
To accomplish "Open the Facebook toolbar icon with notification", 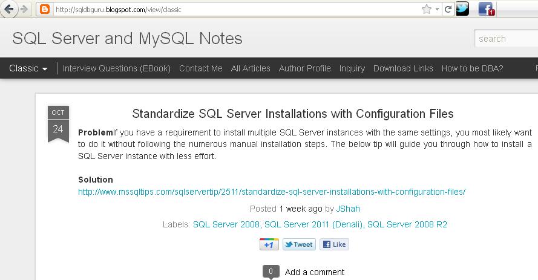I will [486, 9].
